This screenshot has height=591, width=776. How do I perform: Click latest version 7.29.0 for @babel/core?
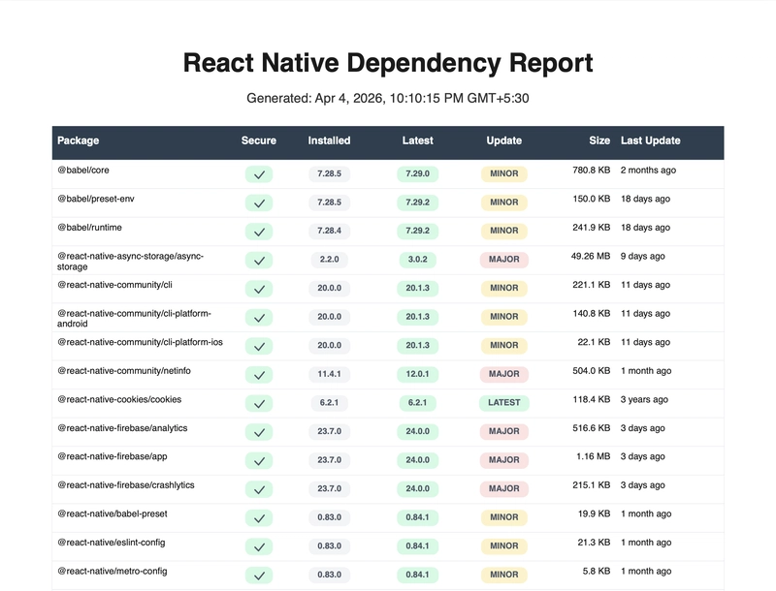pyautogui.click(x=417, y=174)
